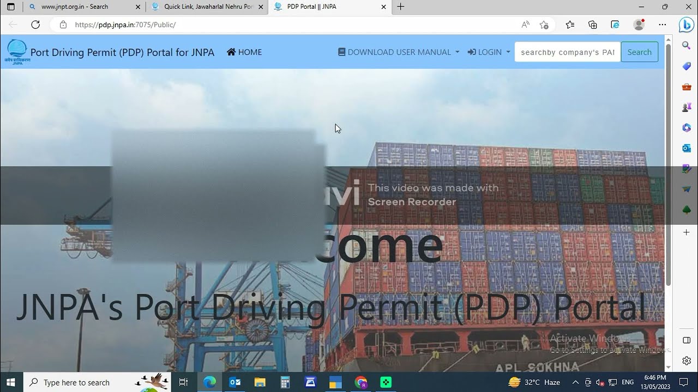Close the PDP Portal tab
The height and width of the screenshot is (392, 698).
[383, 7]
